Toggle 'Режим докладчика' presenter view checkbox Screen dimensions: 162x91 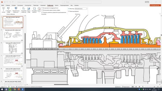pos(69,11)
